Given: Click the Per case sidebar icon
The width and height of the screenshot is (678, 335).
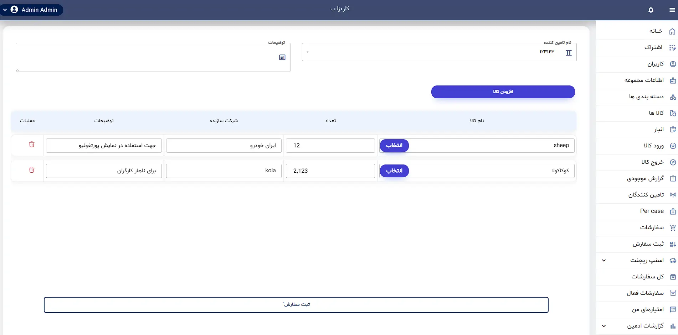Looking at the screenshot, I should pos(673,211).
